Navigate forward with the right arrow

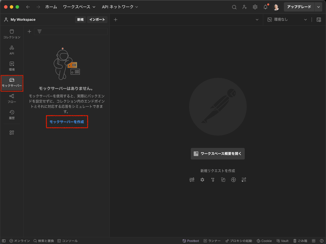click(x=38, y=7)
